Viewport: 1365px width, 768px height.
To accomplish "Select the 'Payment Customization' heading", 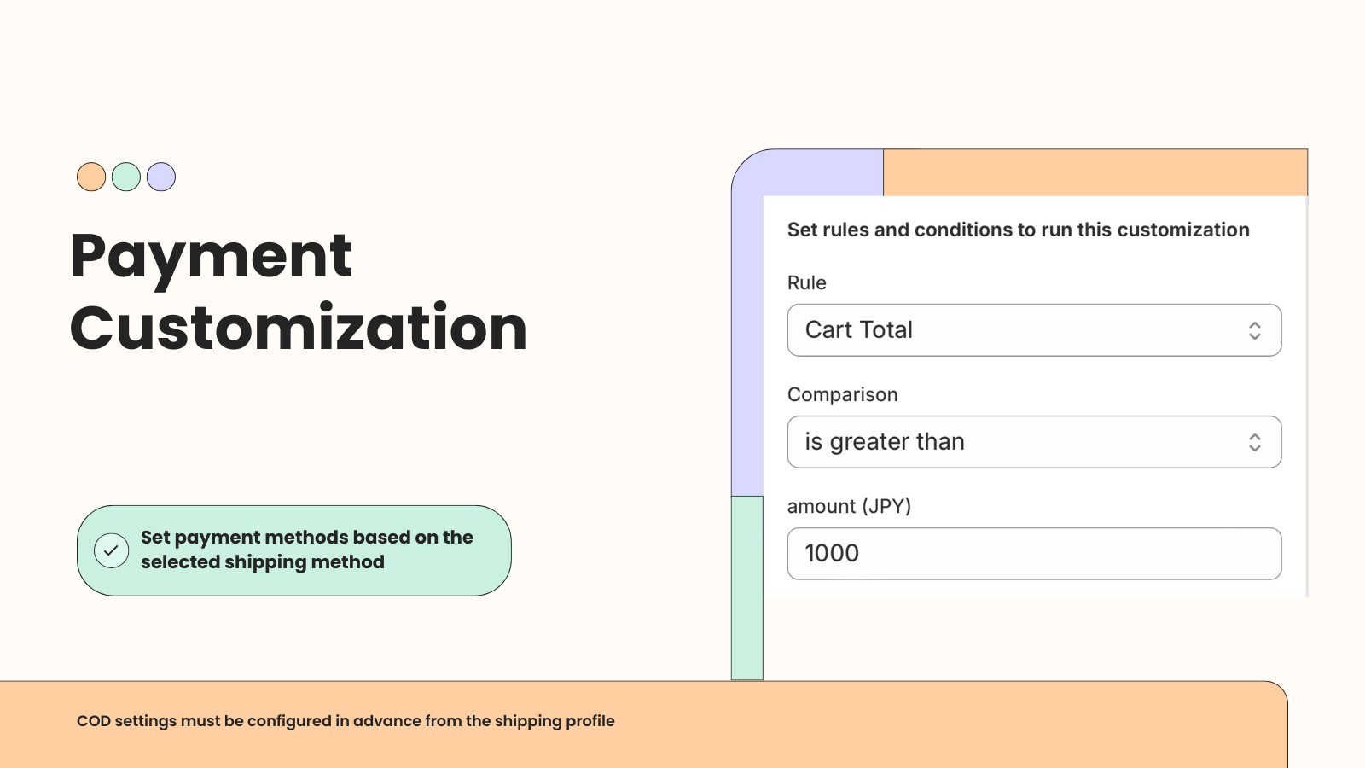I will coord(299,290).
